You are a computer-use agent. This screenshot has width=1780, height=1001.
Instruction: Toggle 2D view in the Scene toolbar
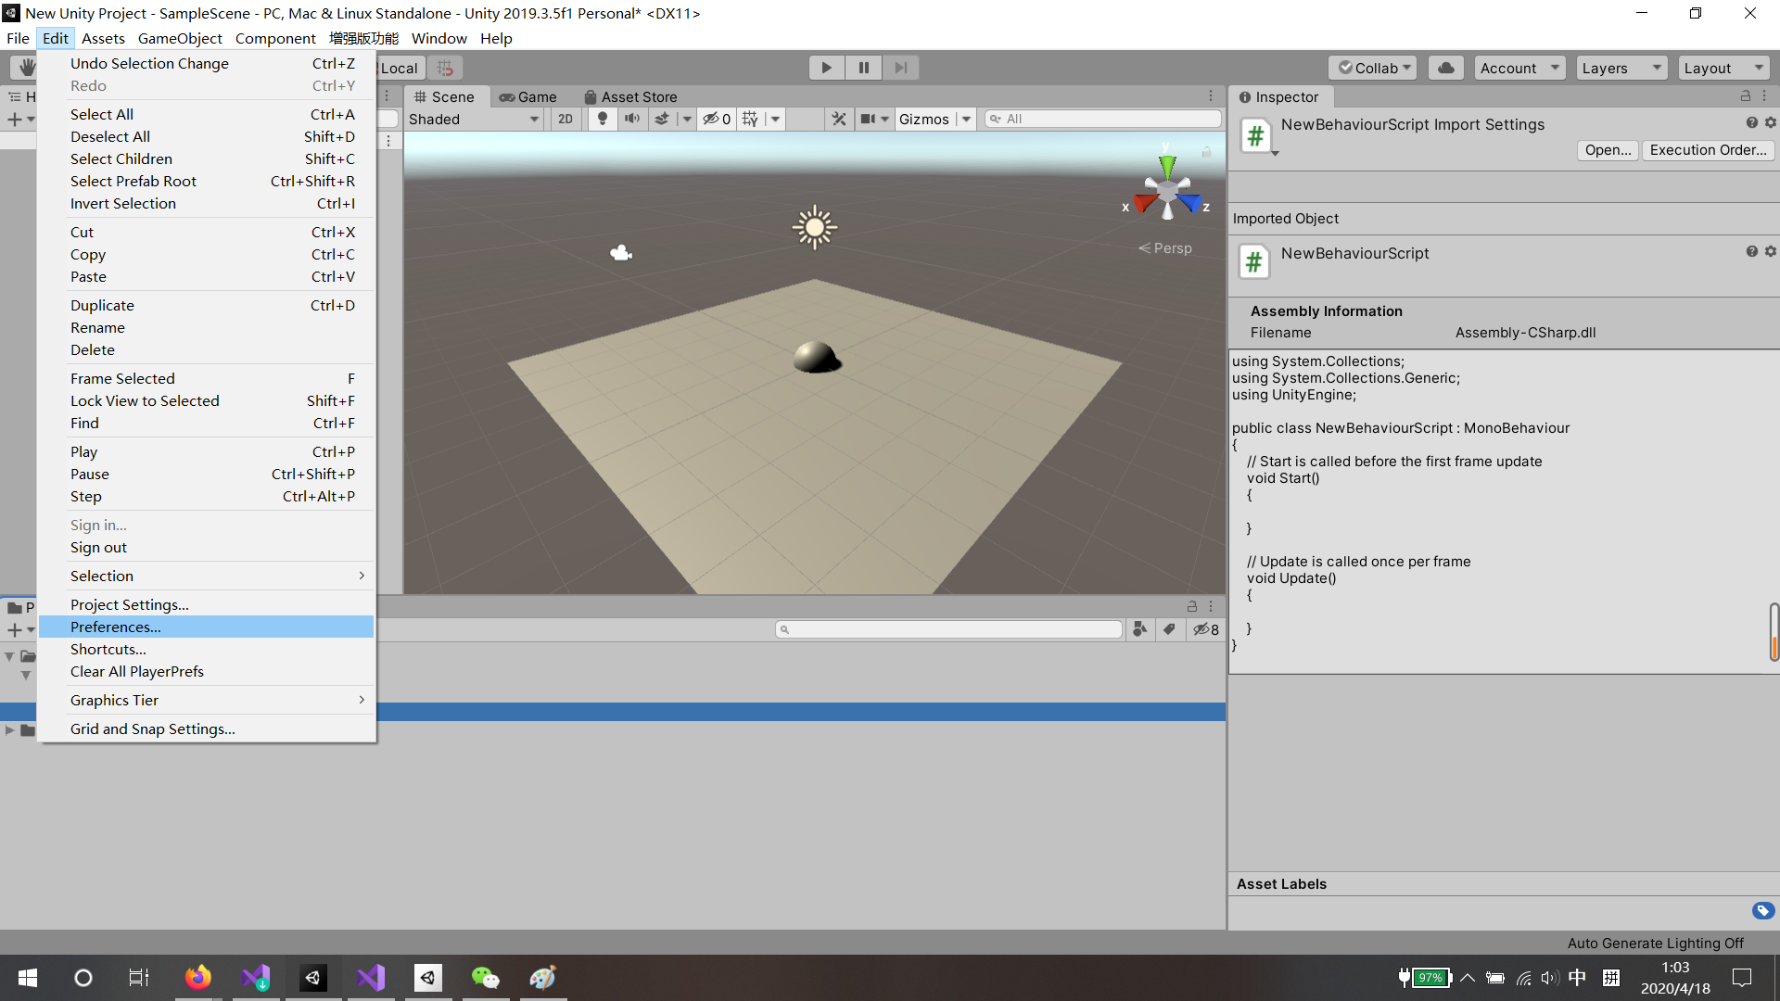coord(565,119)
